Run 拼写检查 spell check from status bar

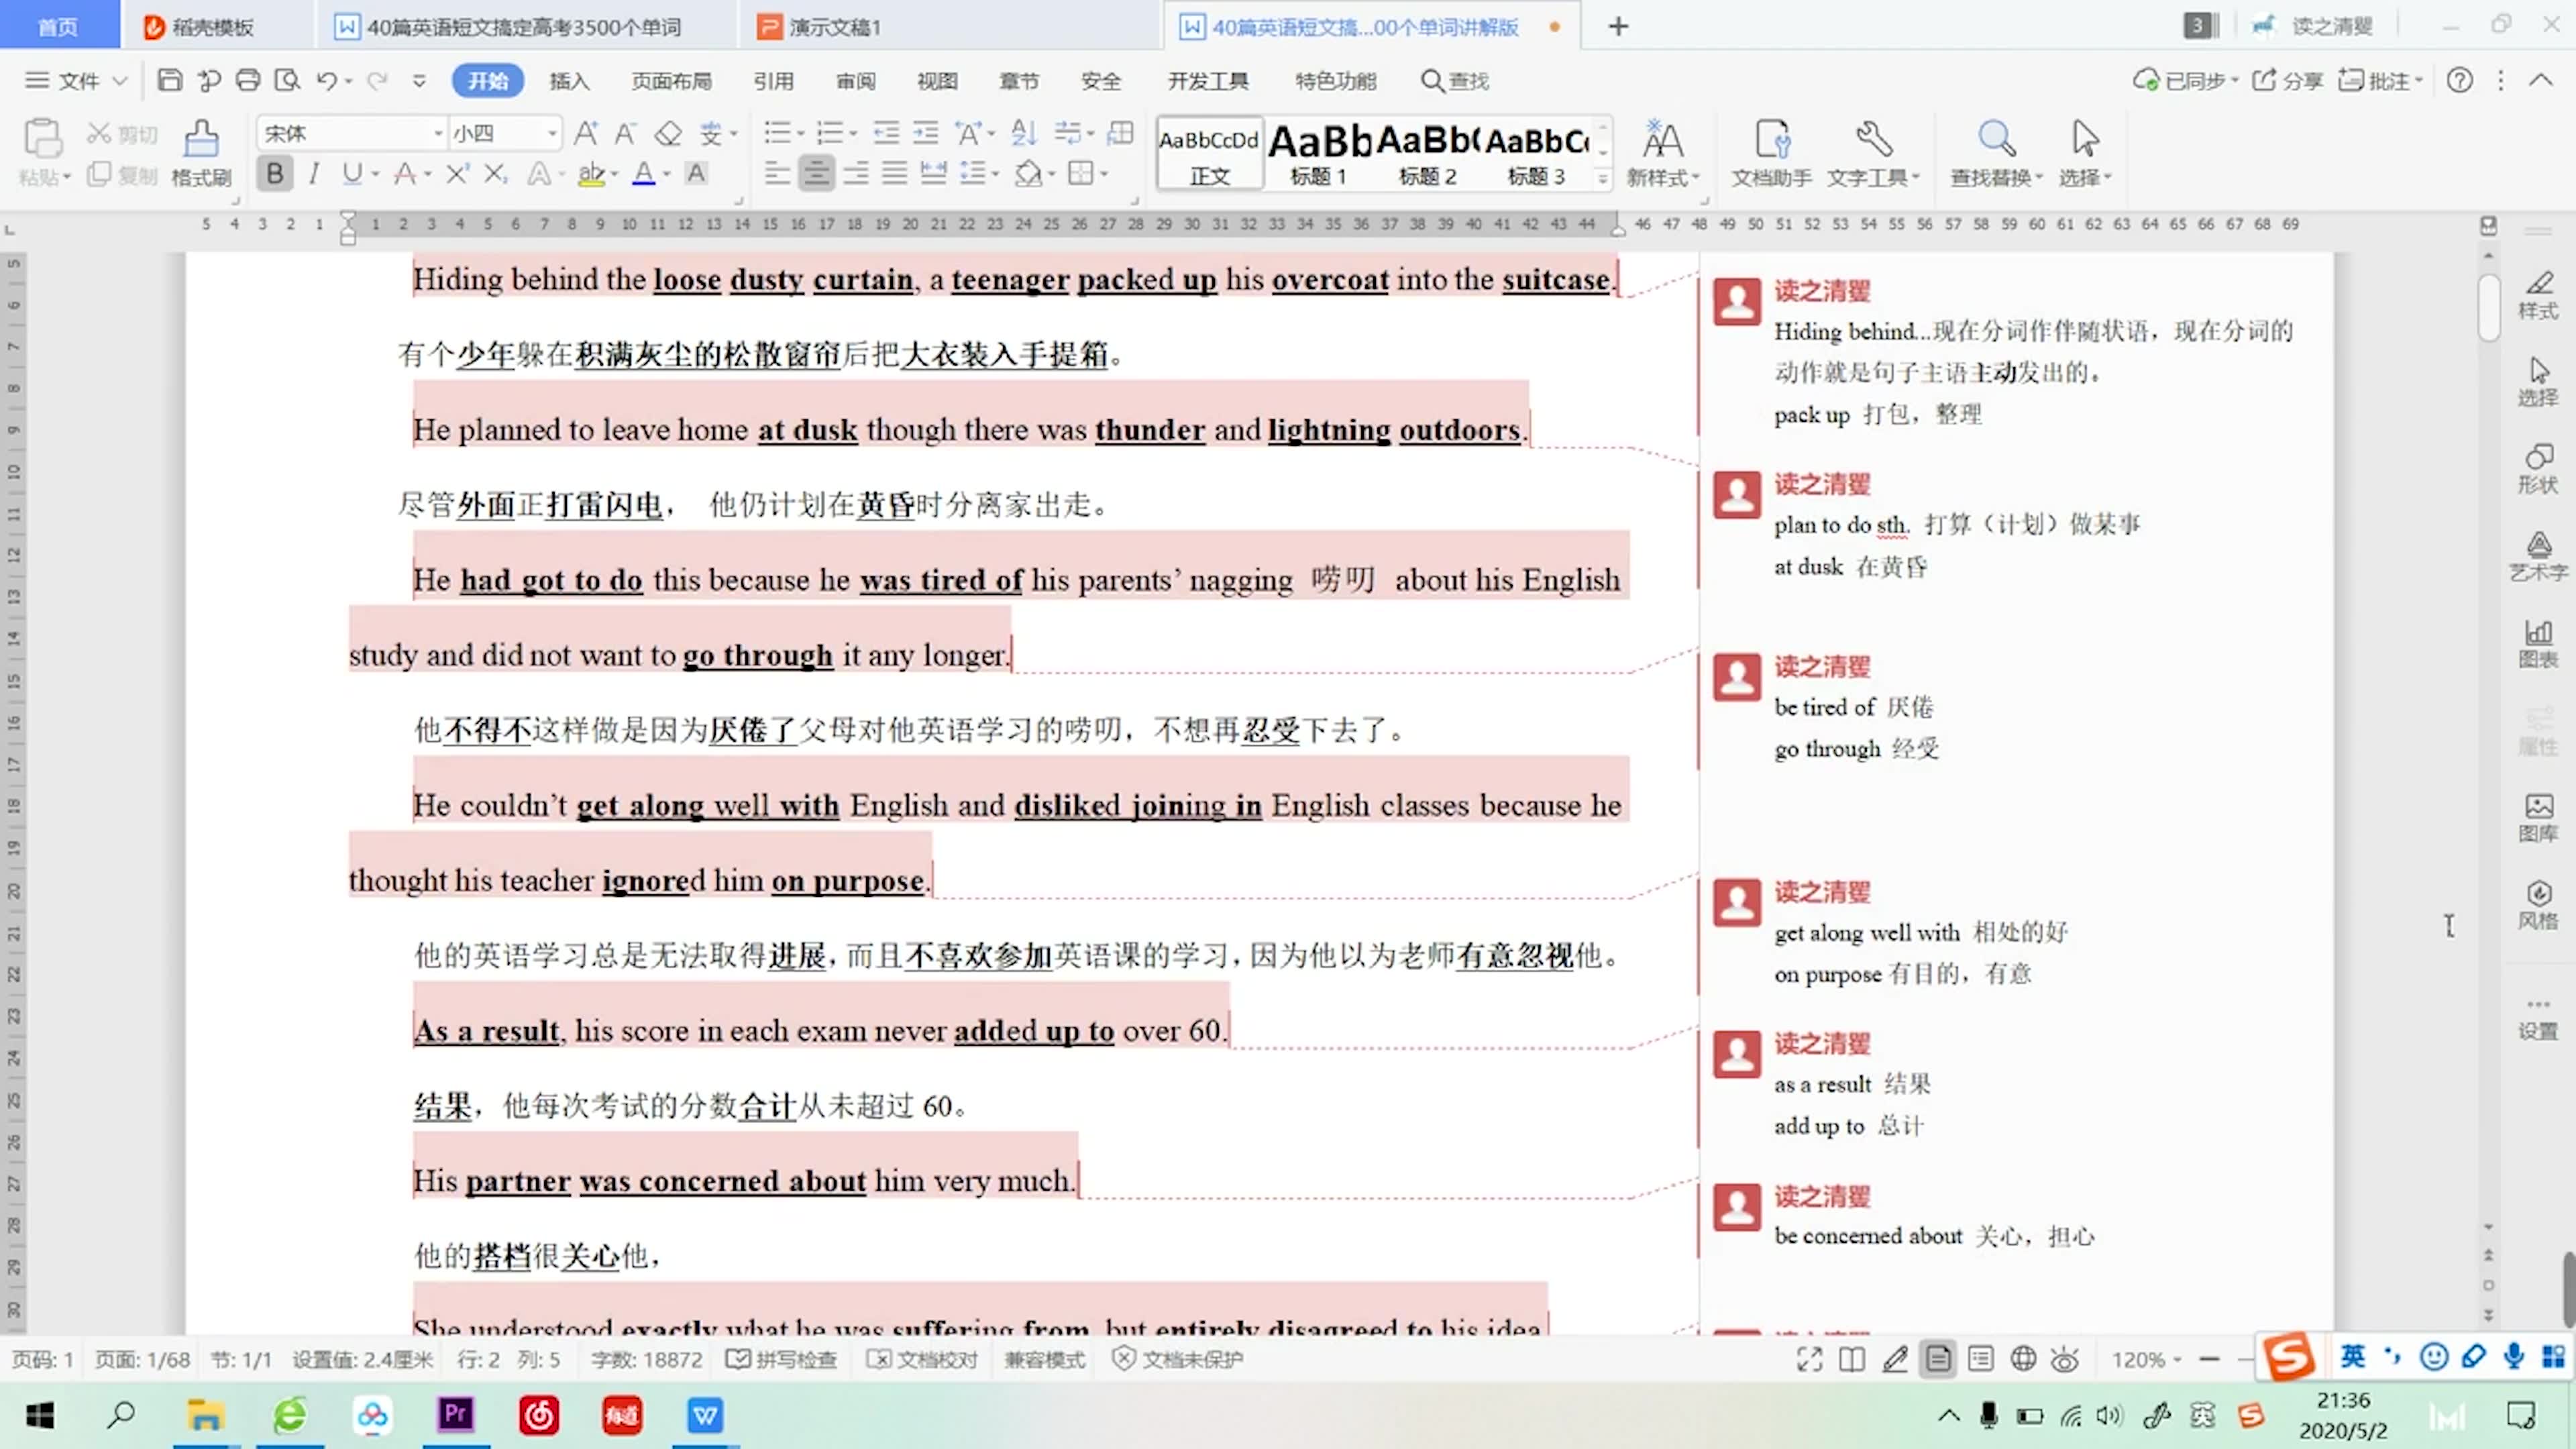point(783,1359)
